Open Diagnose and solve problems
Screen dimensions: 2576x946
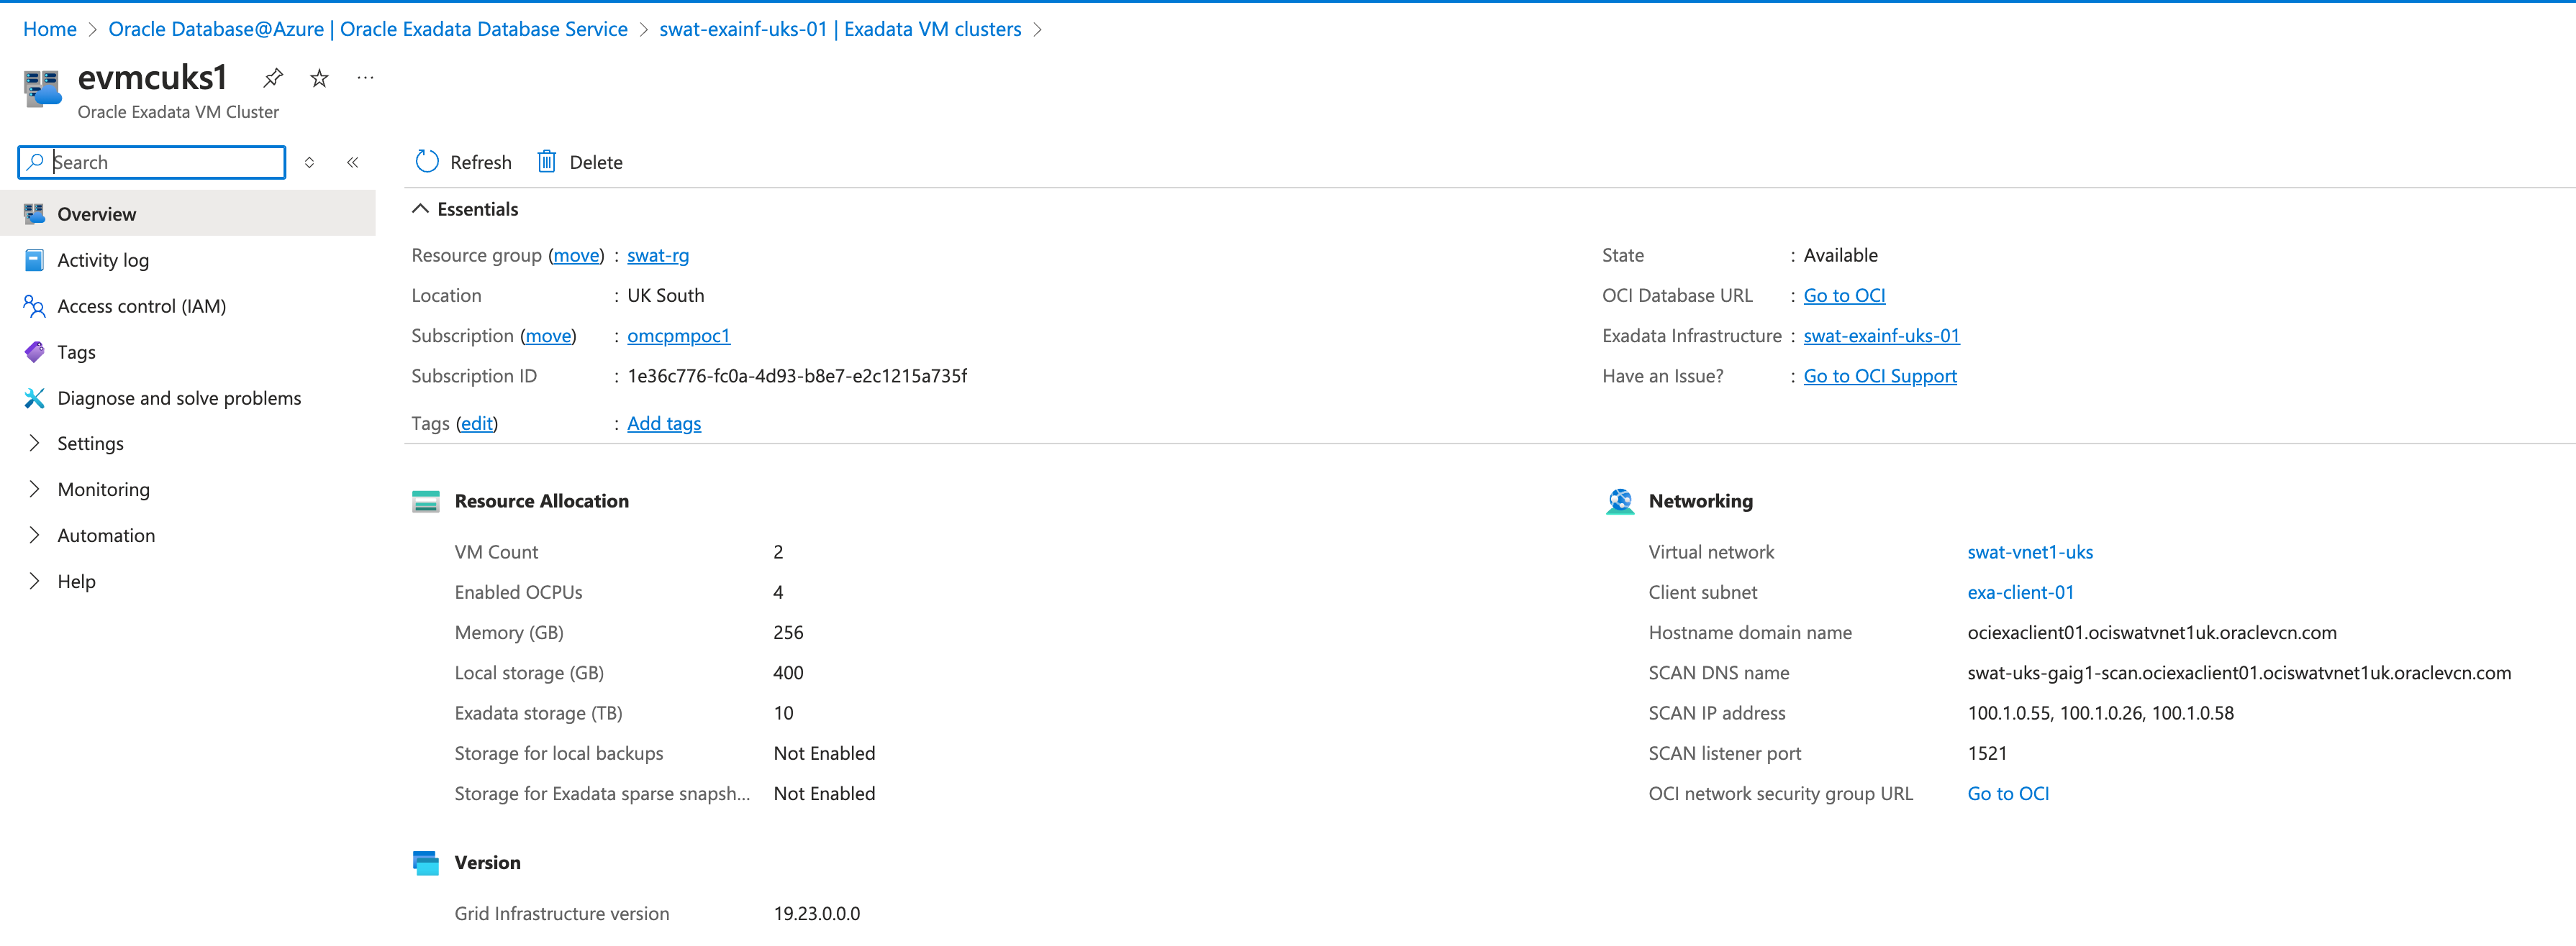tap(179, 398)
